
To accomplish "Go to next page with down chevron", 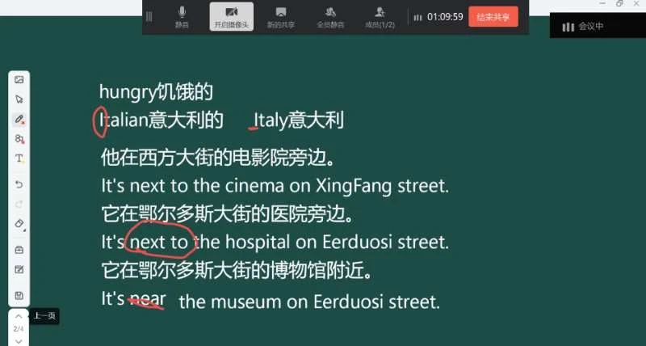I will pos(19,340).
